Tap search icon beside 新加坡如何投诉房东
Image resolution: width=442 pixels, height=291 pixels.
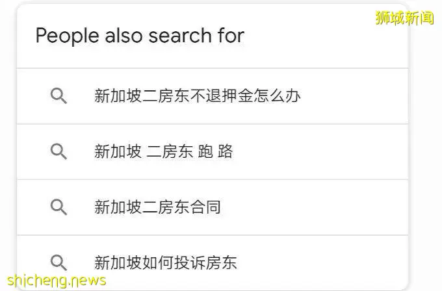click(x=58, y=262)
